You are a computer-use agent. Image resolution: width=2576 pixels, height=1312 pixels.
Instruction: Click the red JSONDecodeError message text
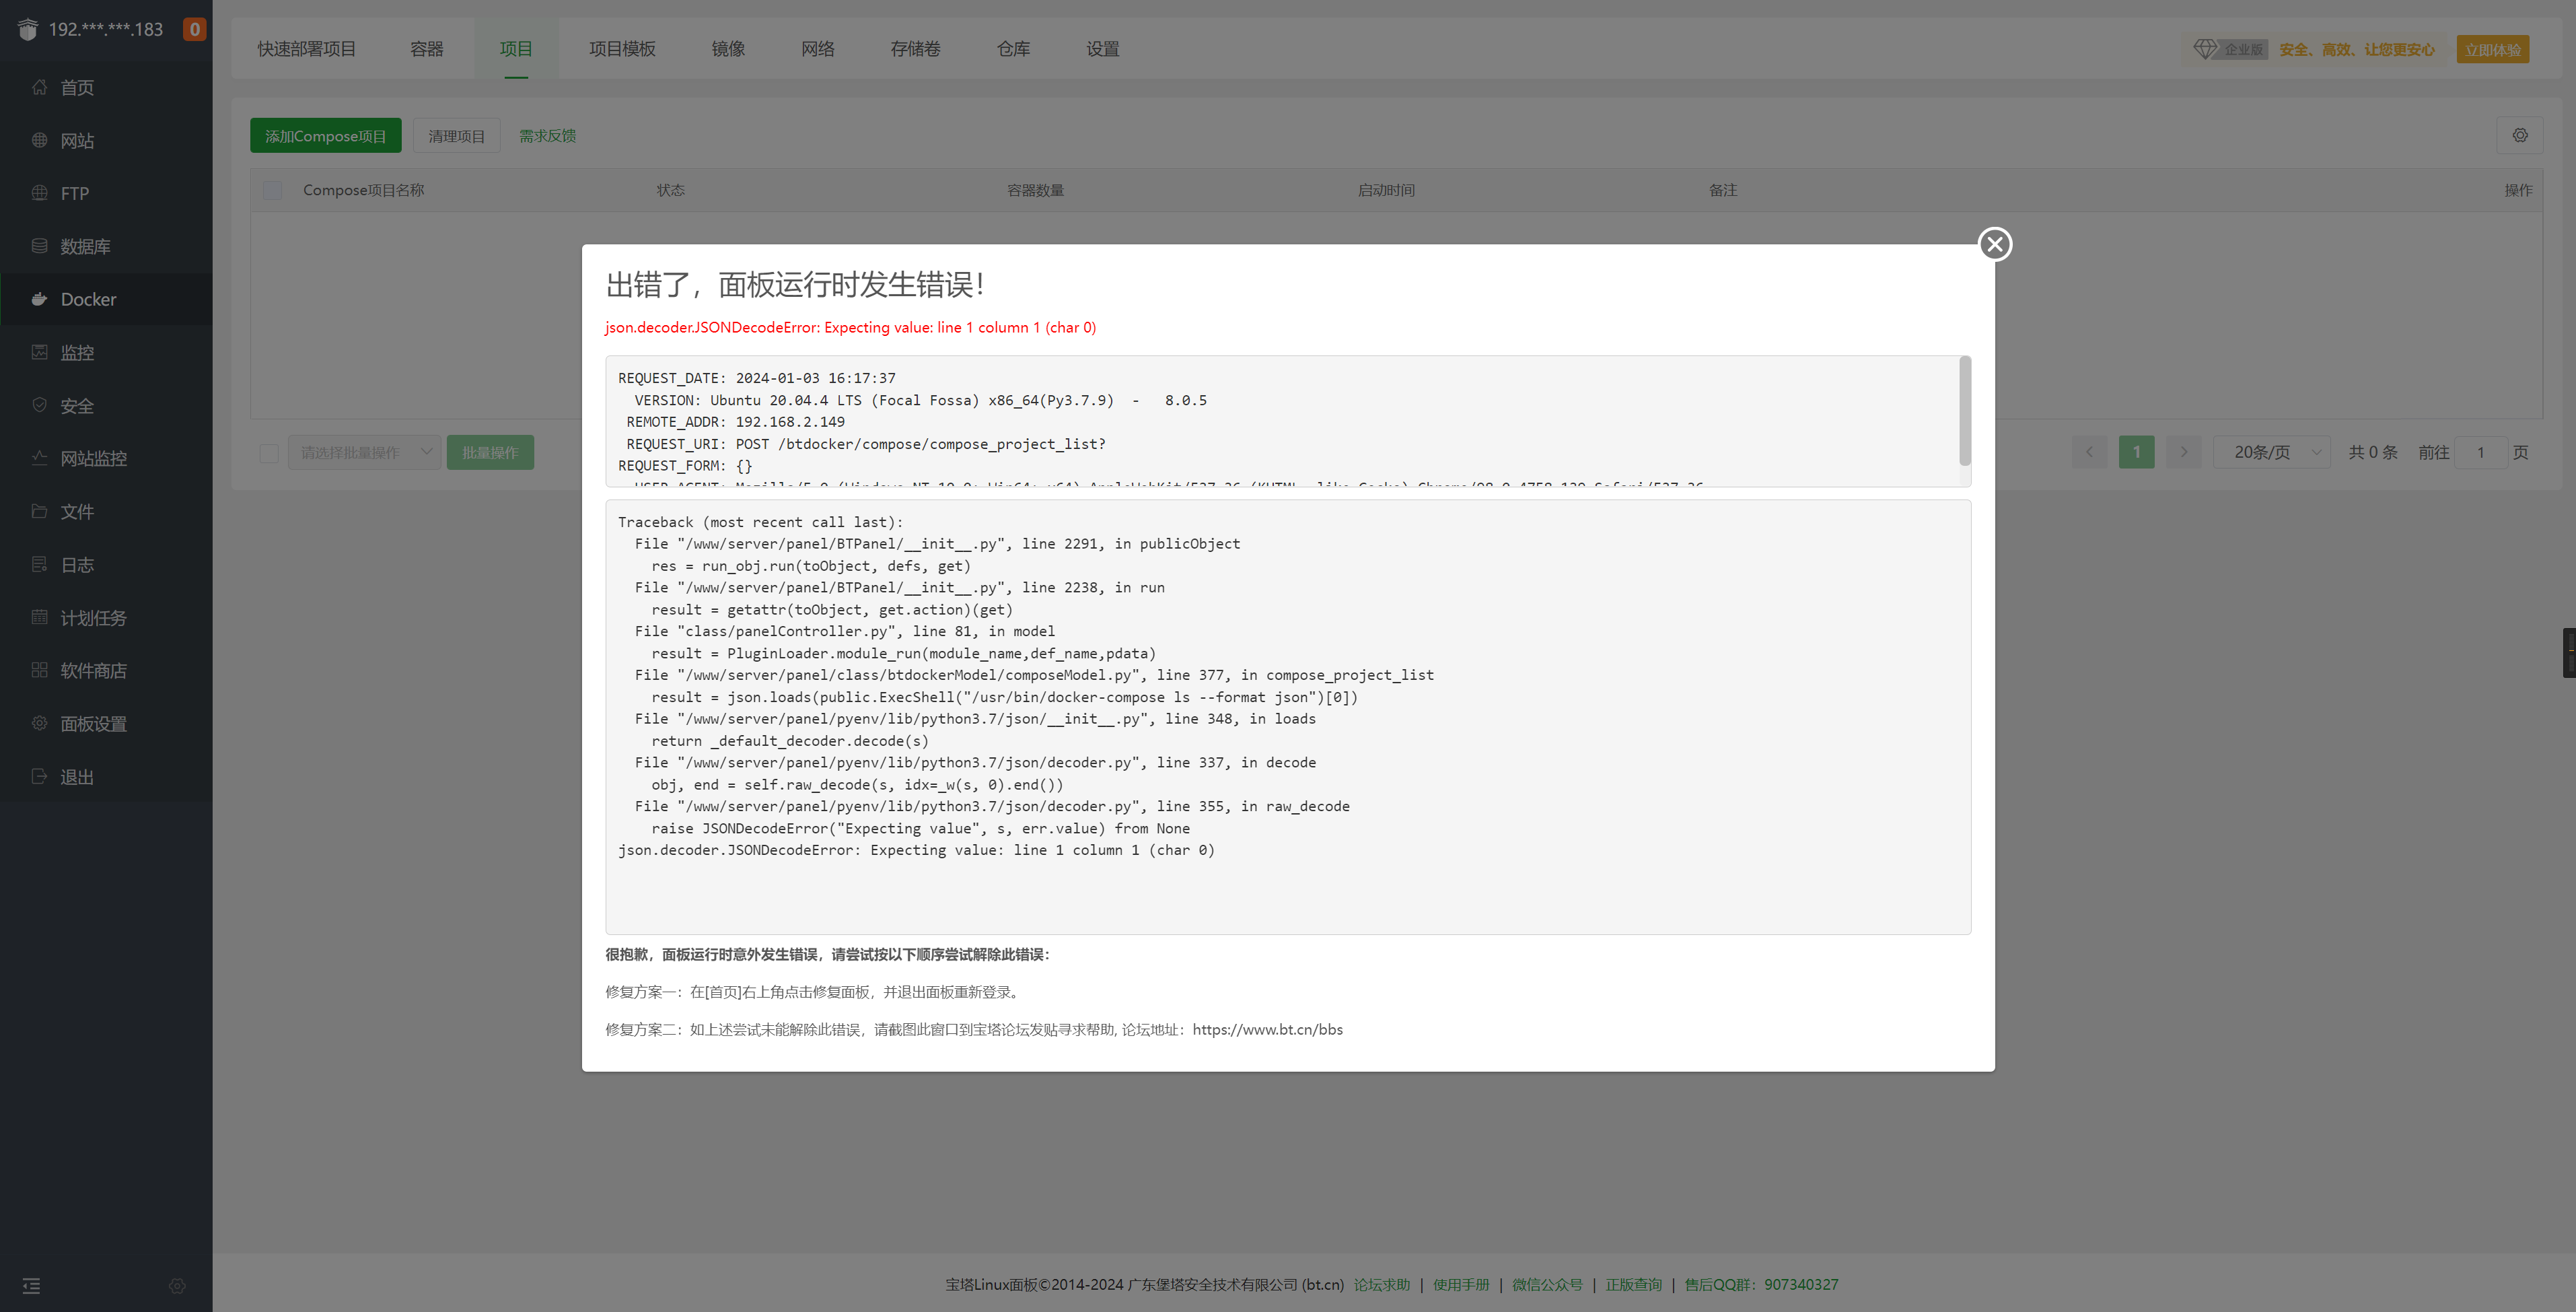[x=850, y=327]
